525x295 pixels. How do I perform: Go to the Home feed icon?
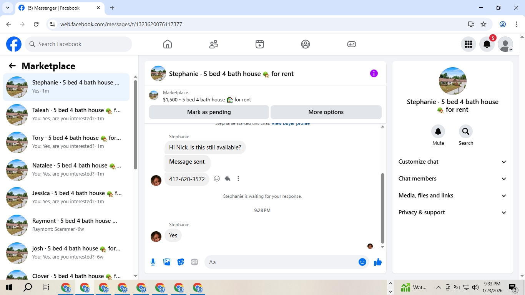click(x=168, y=44)
